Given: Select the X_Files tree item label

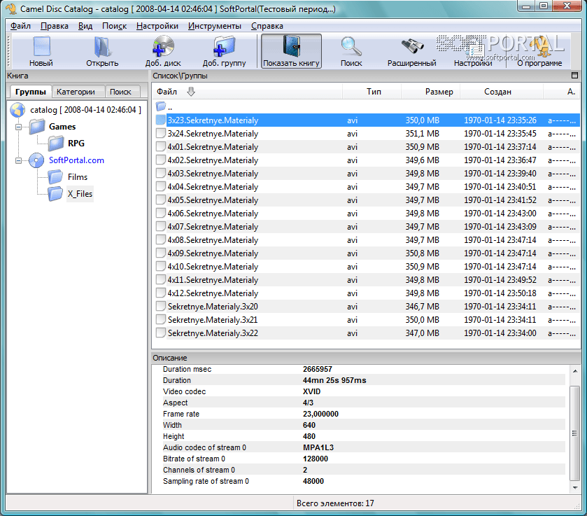Looking at the screenshot, I should (80, 194).
